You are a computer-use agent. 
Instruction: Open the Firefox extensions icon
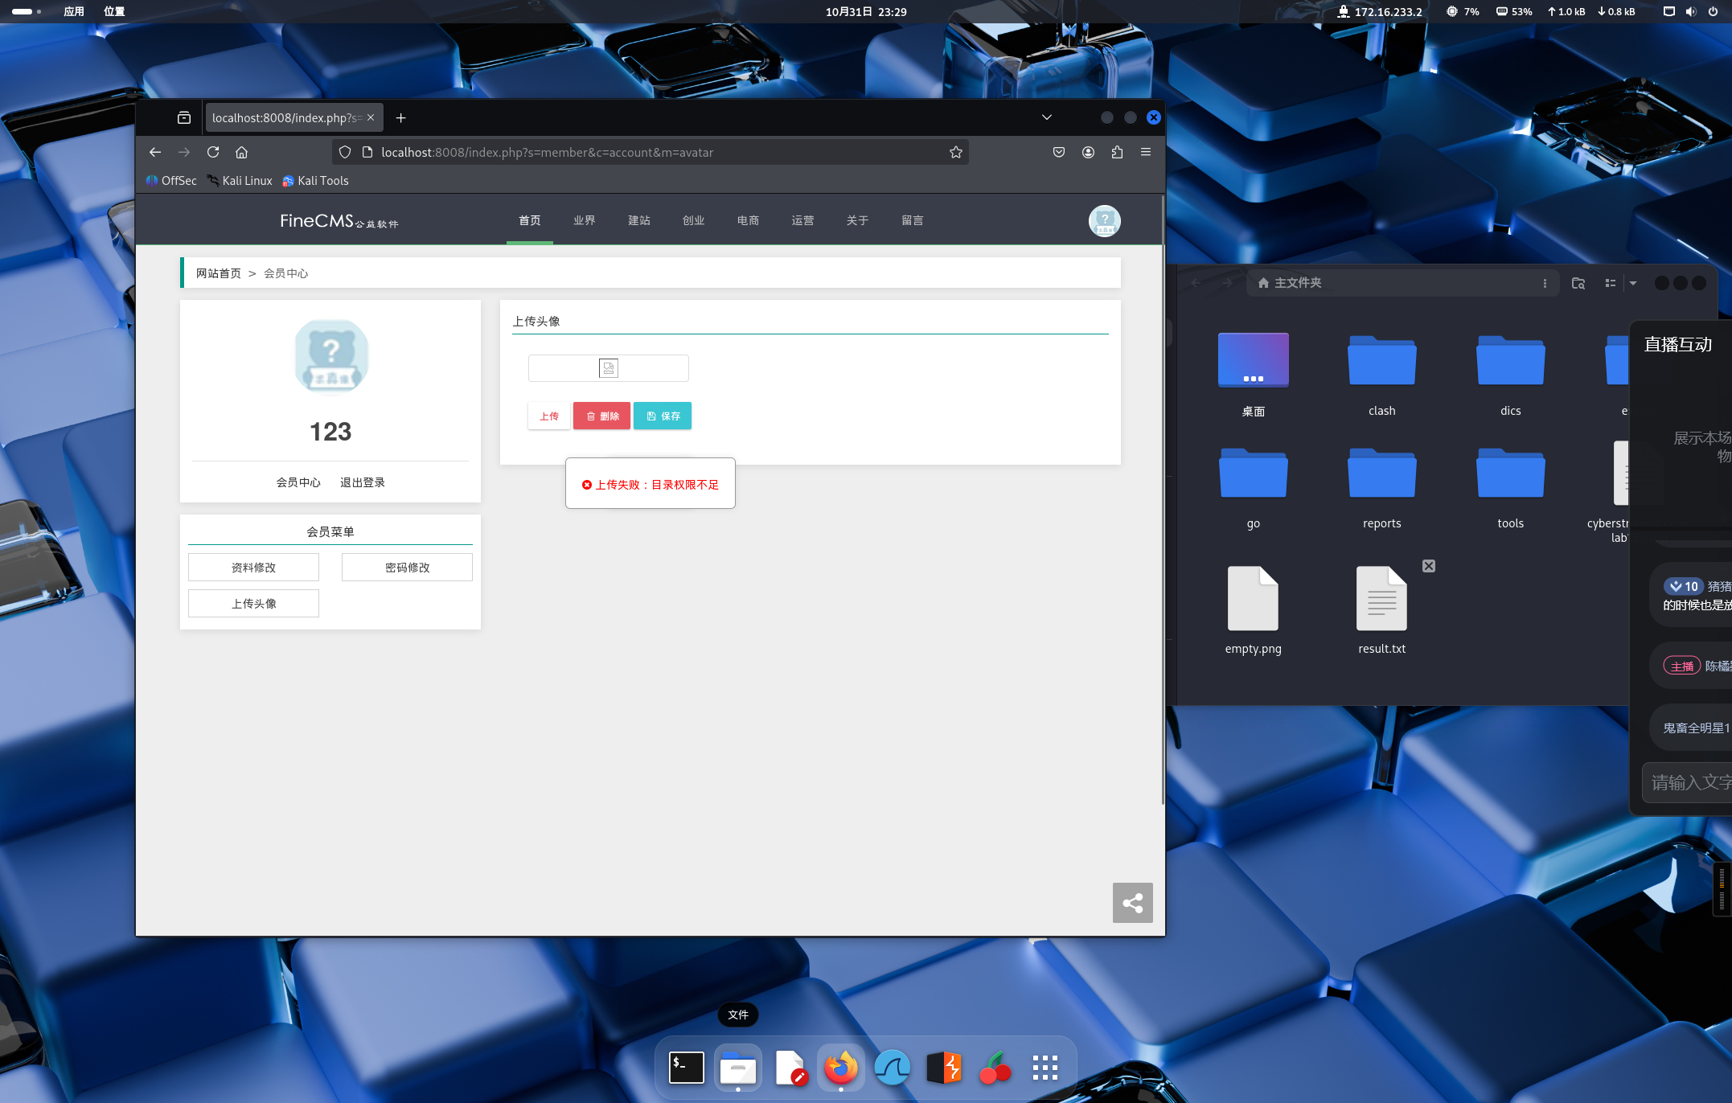(x=1117, y=152)
